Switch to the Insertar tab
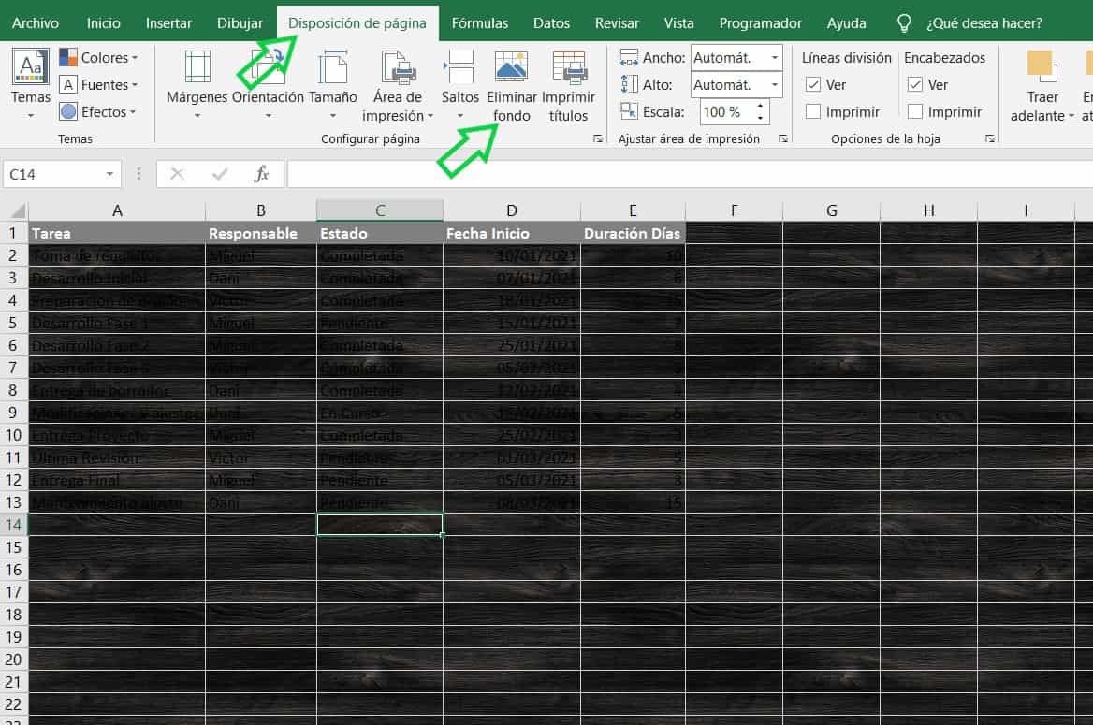This screenshot has width=1093, height=725. tap(168, 23)
